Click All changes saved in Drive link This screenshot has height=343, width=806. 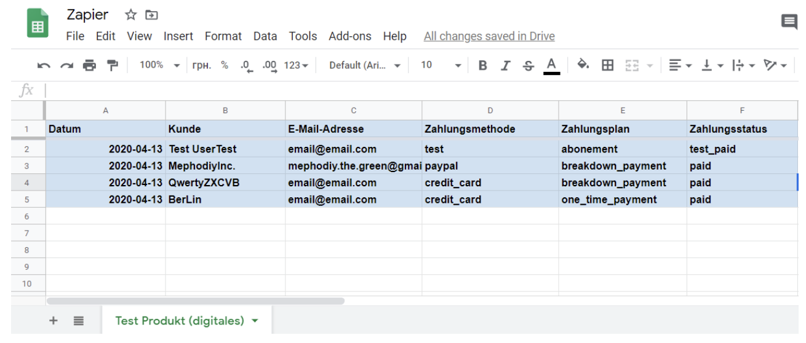tap(489, 36)
